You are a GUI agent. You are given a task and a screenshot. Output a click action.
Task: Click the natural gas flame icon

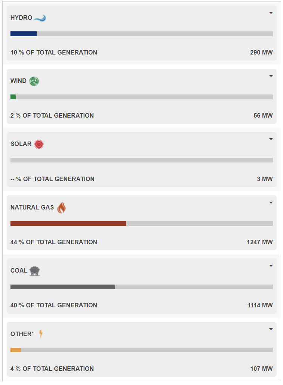tap(61, 208)
